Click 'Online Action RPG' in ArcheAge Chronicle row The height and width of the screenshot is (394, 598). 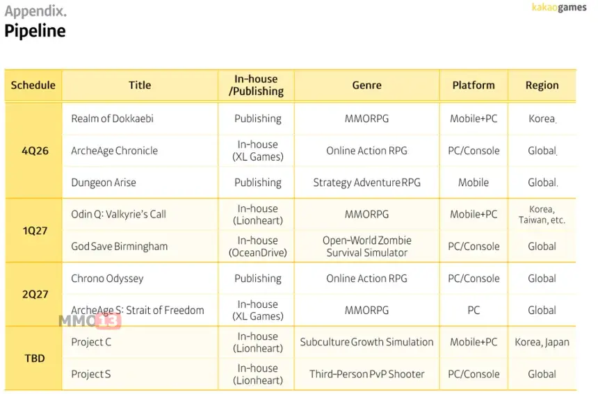pos(366,151)
